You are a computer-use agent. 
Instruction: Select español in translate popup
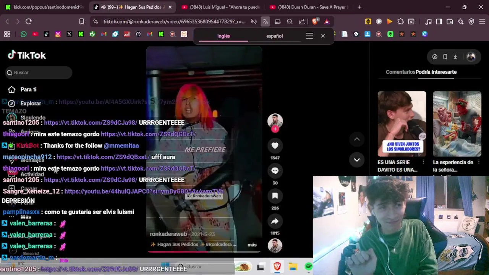coord(274,36)
